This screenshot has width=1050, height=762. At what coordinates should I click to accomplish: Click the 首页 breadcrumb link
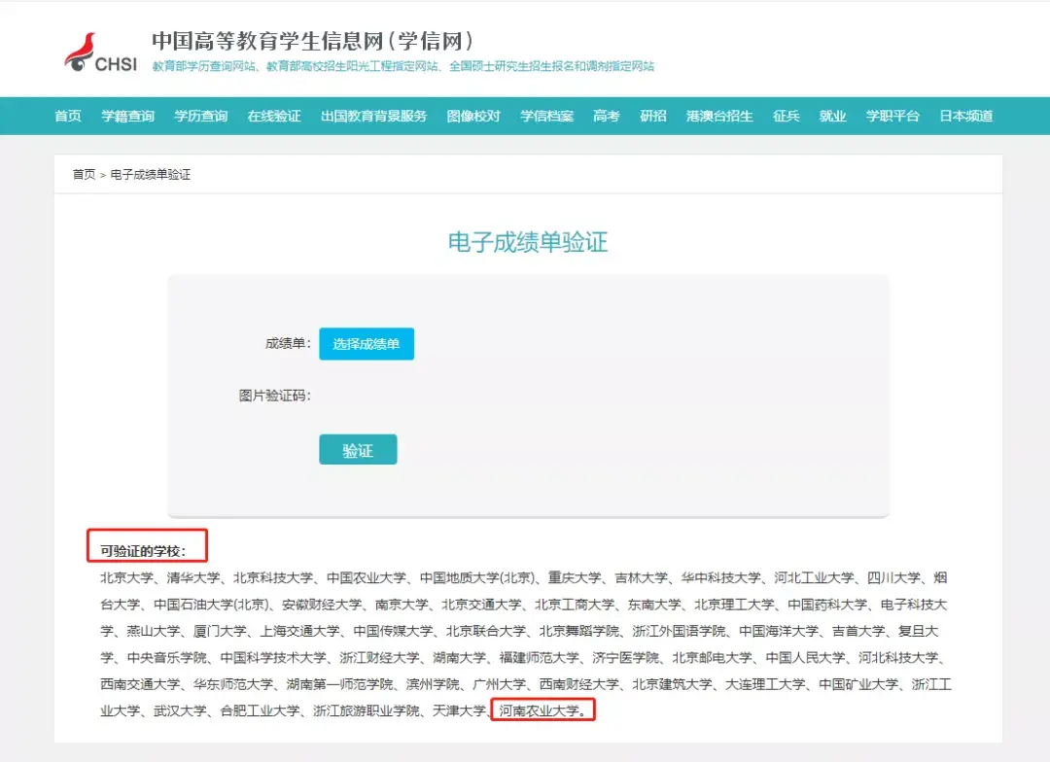pyautogui.click(x=85, y=174)
